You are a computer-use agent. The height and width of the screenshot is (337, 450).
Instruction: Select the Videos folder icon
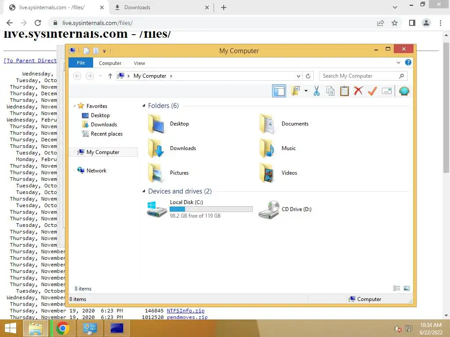click(267, 173)
